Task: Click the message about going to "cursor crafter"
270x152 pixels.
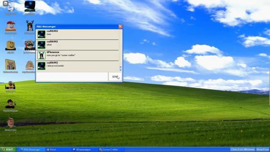Action: [x=61, y=55]
